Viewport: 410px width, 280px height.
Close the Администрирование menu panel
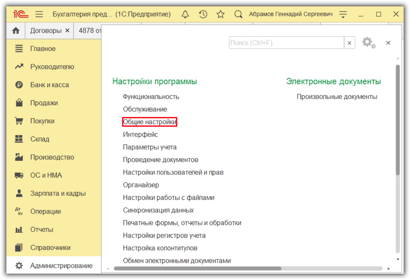click(x=388, y=43)
